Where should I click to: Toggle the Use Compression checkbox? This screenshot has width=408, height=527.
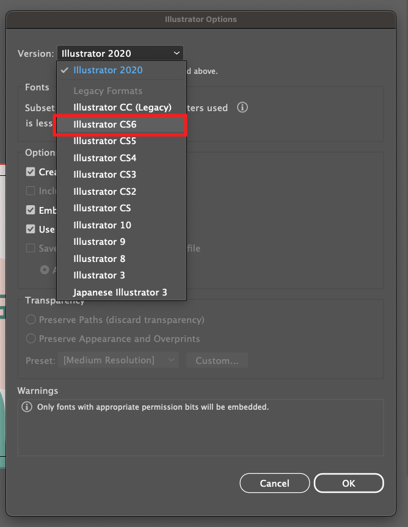pos(31,229)
